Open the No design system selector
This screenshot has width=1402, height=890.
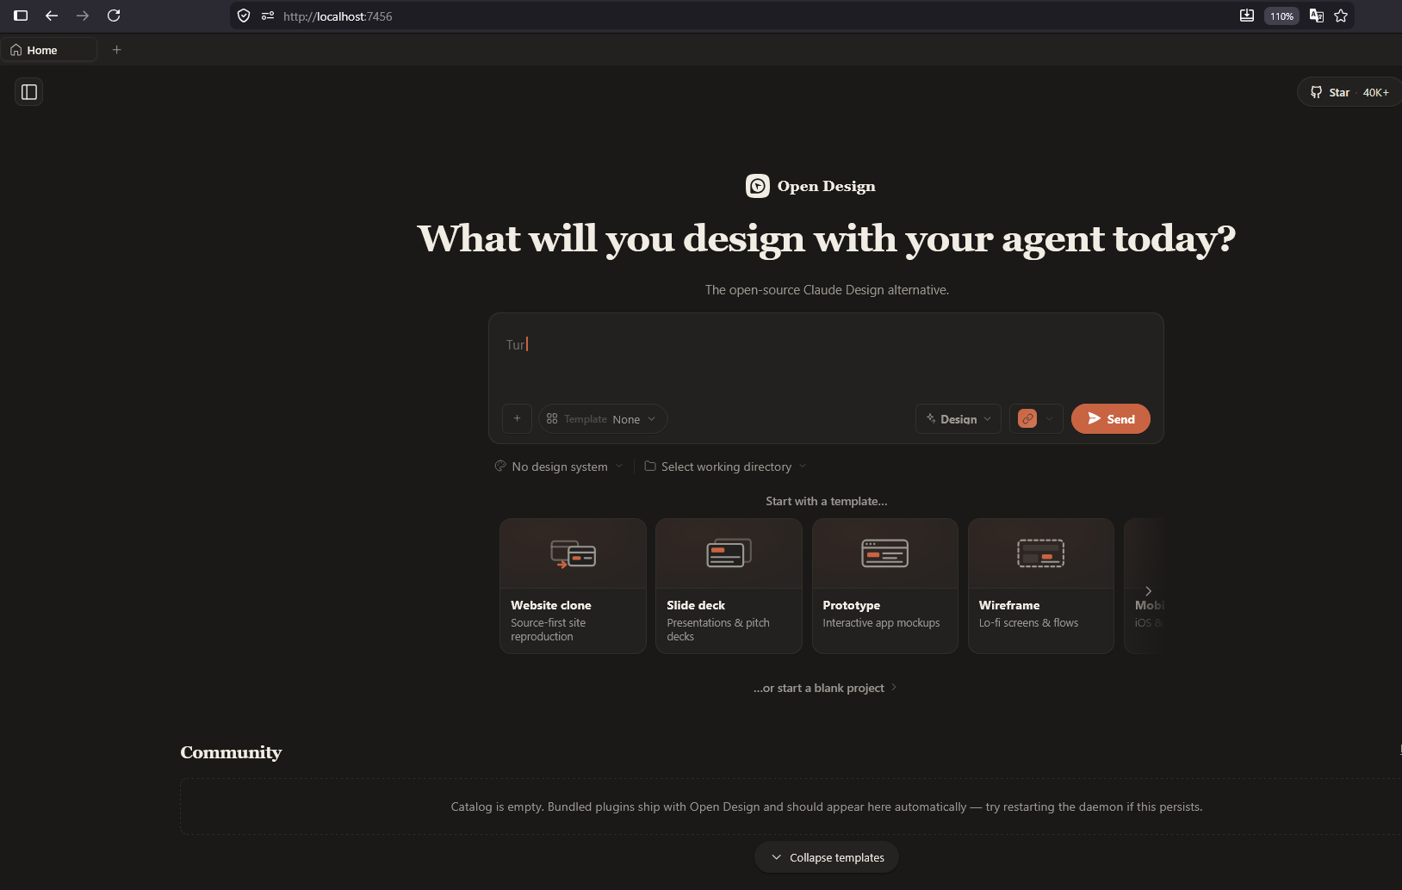point(559,467)
